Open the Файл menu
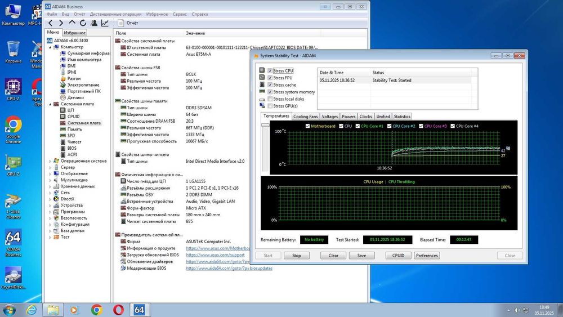Image resolution: width=563 pixels, height=317 pixels. point(52,15)
